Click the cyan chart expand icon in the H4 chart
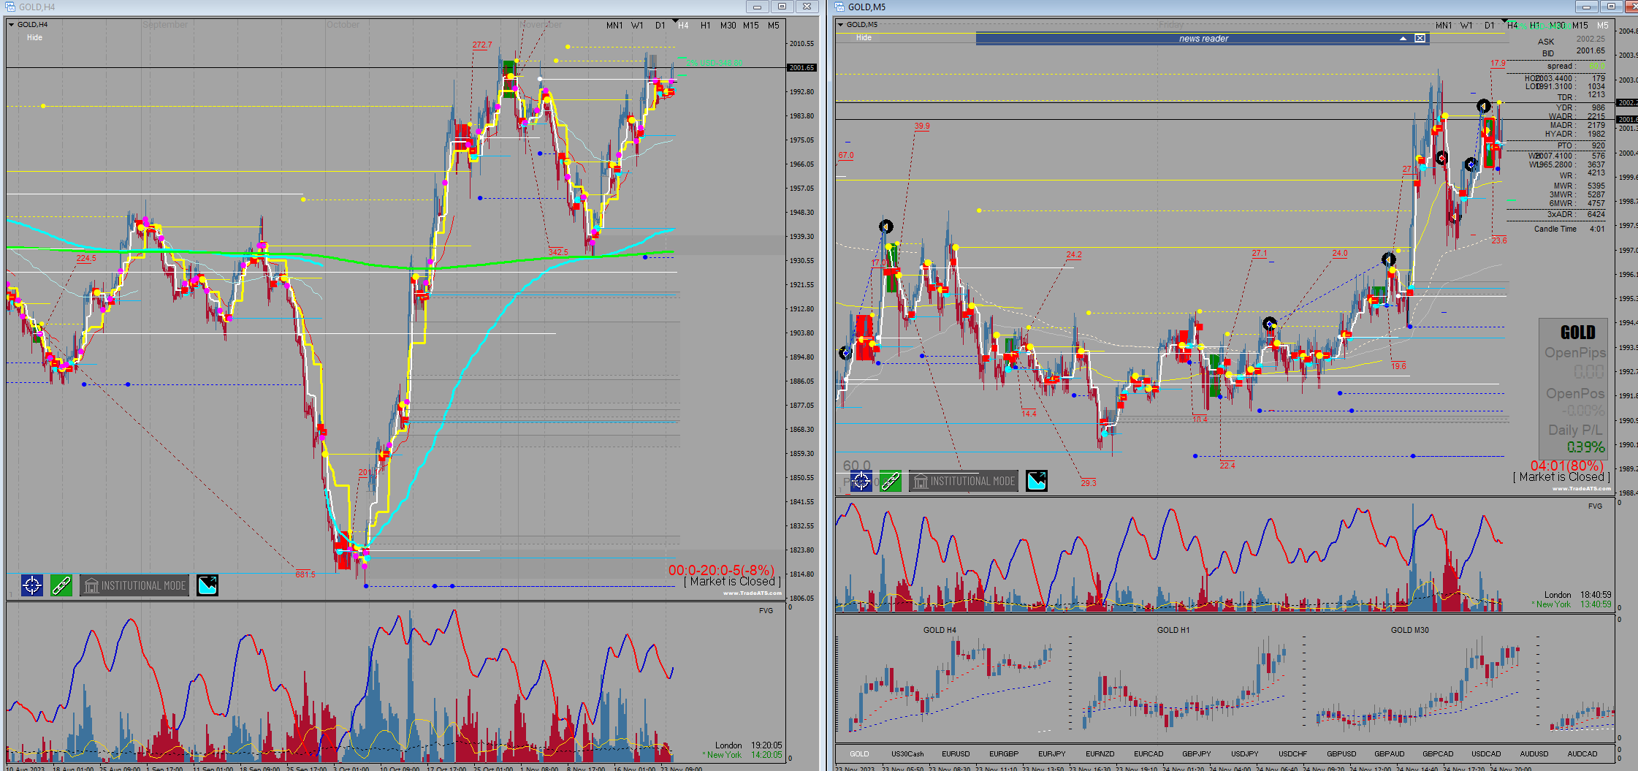The image size is (1638, 771). (x=207, y=585)
